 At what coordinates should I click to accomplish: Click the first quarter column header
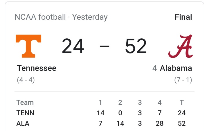[x=100, y=103]
